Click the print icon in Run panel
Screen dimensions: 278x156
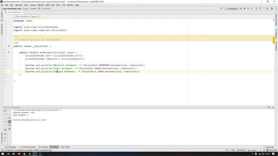pyautogui.click(x=10, y=125)
